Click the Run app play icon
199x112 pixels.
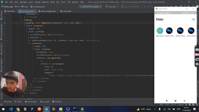pyautogui.click(x=145, y=7)
